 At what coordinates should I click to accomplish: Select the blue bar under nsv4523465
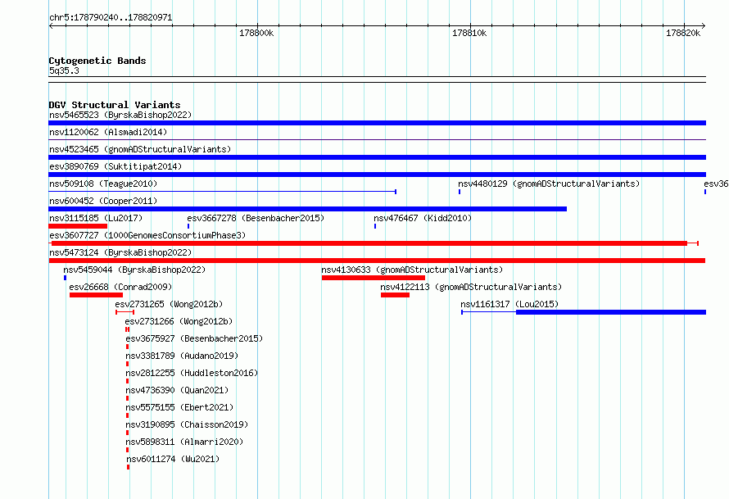(x=377, y=157)
